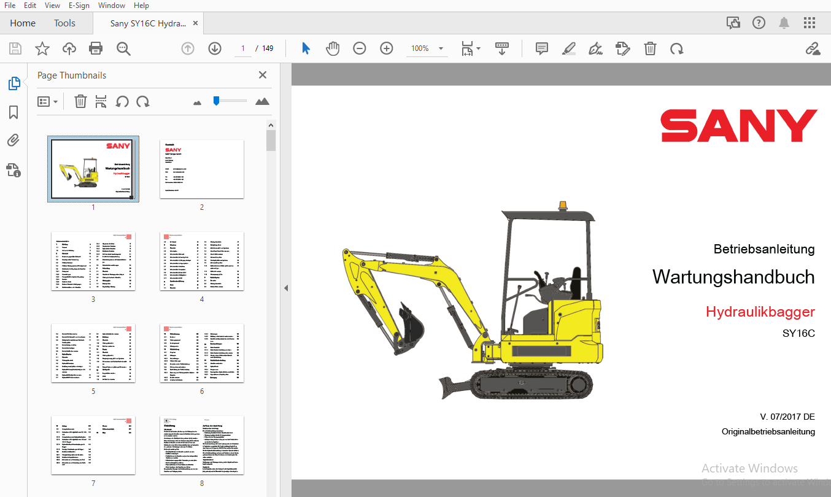Enlarge thumbnails with large mountain icon

(x=262, y=101)
